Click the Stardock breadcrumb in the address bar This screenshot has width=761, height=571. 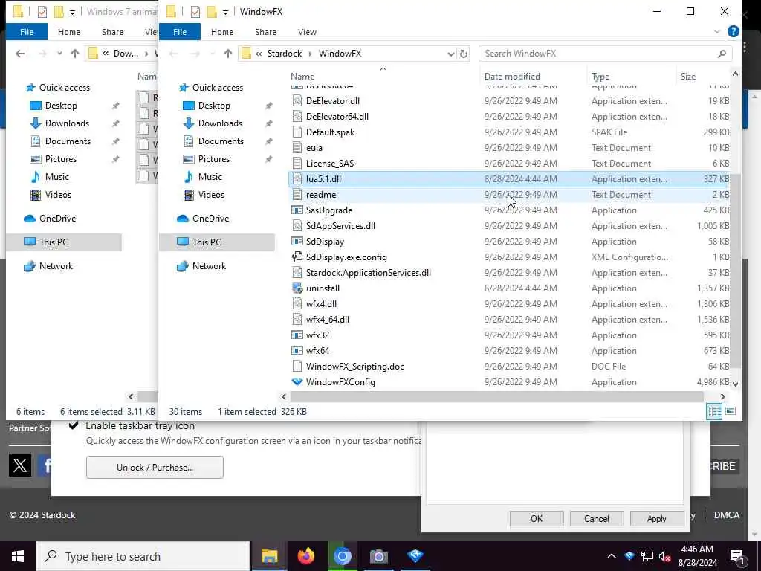[285, 54]
